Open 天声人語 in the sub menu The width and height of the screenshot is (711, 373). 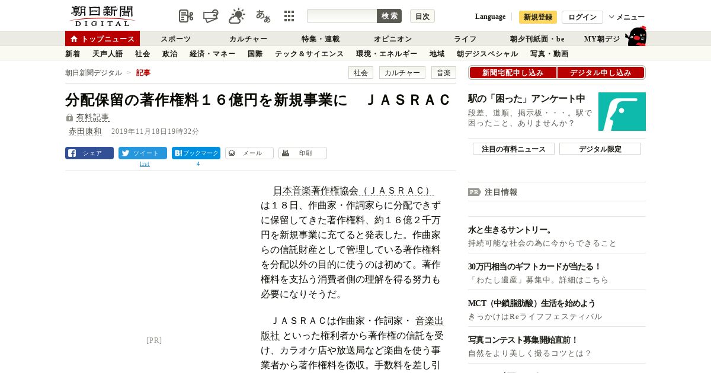click(x=107, y=53)
